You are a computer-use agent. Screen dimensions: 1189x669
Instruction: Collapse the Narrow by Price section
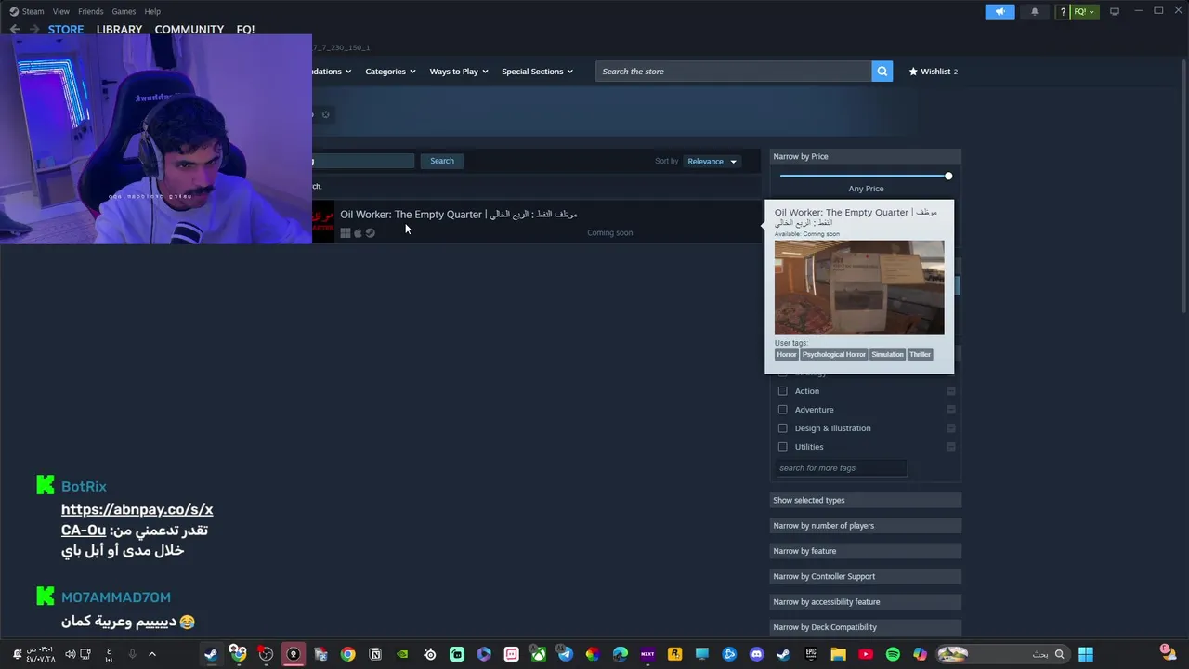coord(866,156)
